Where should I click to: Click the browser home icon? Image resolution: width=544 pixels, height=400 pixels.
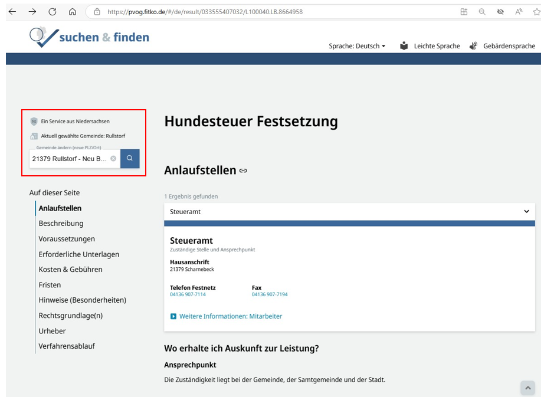coord(73,10)
